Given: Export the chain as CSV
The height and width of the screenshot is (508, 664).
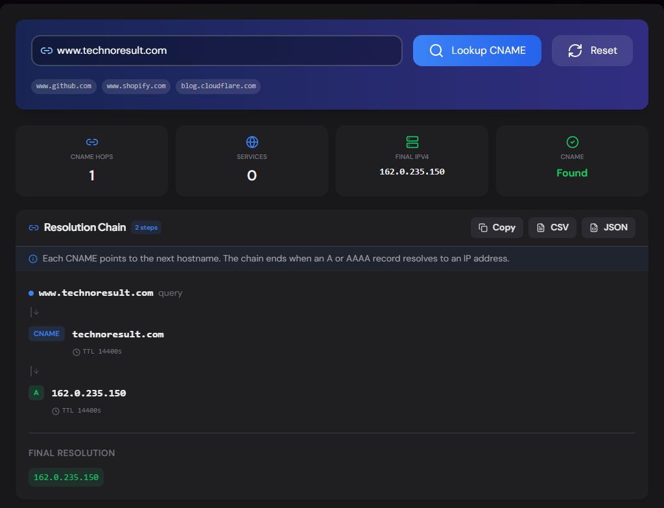Looking at the screenshot, I should click(552, 228).
